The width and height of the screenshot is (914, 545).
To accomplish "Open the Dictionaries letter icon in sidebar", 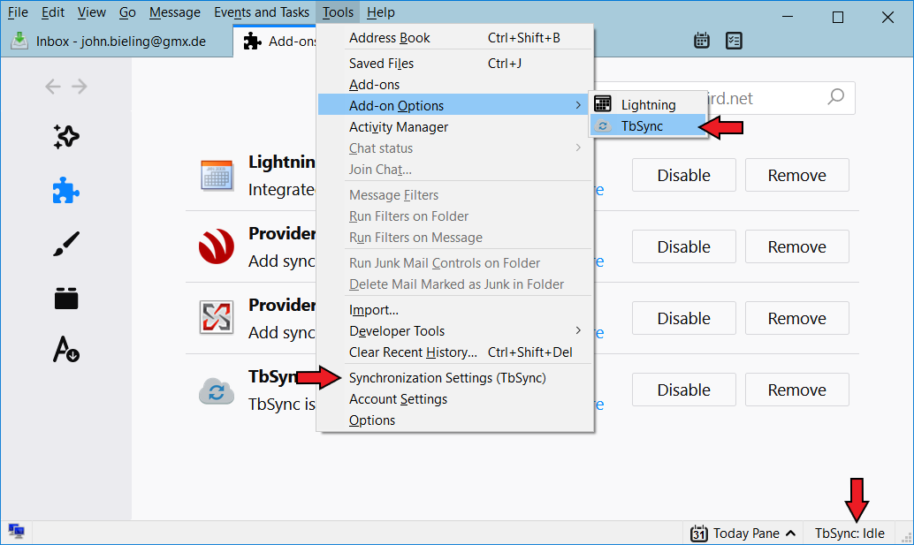I will 66,350.
